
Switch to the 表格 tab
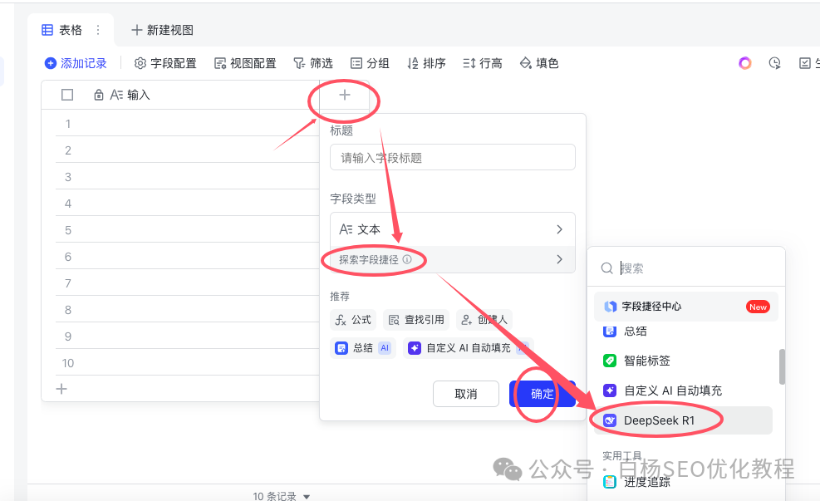pos(61,29)
